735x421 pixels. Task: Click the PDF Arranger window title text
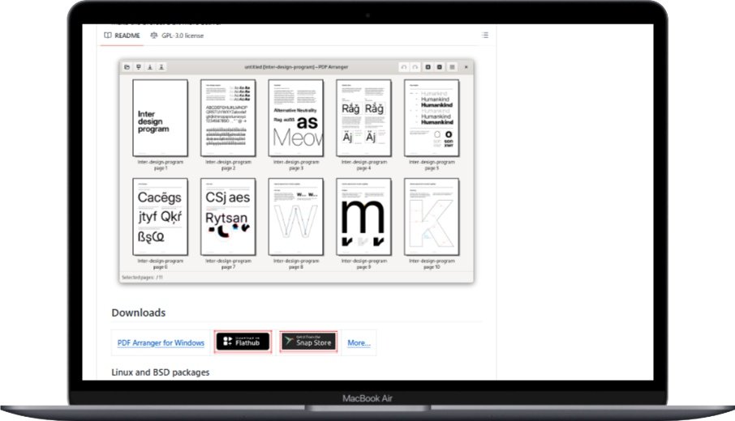pyautogui.click(x=296, y=67)
